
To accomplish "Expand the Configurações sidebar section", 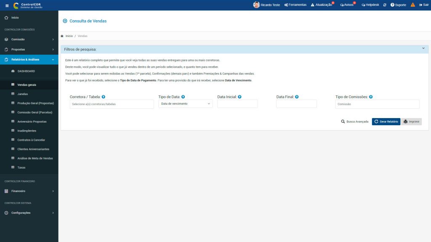I will coord(29,213).
